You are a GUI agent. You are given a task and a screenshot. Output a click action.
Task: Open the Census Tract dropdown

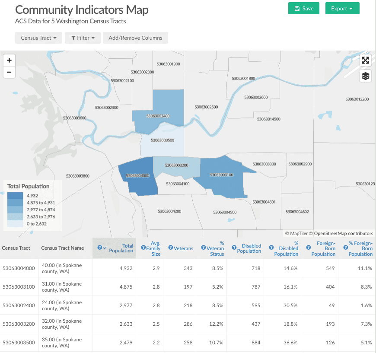click(x=38, y=38)
